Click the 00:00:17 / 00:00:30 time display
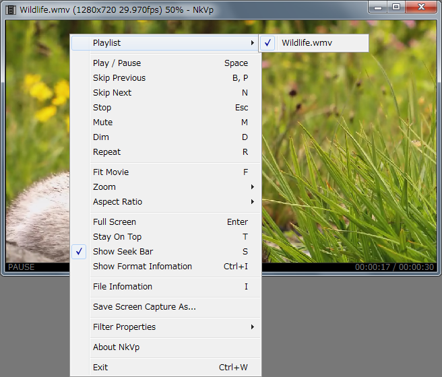442x377 pixels. click(x=394, y=267)
